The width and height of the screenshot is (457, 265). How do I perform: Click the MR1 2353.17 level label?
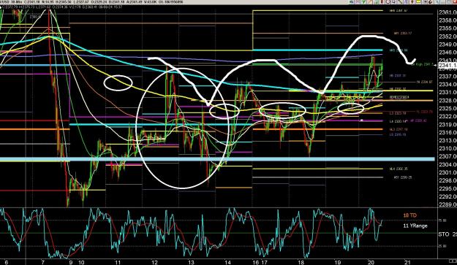click(403, 34)
